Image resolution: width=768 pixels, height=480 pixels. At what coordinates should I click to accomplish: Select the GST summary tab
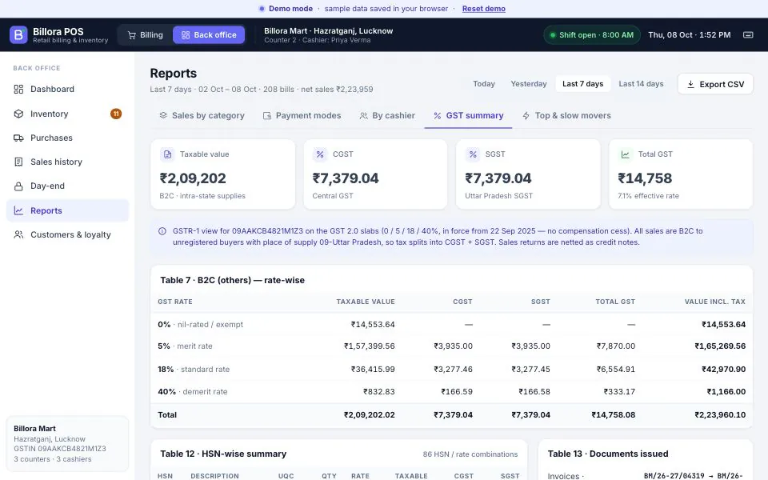pos(468,115)
